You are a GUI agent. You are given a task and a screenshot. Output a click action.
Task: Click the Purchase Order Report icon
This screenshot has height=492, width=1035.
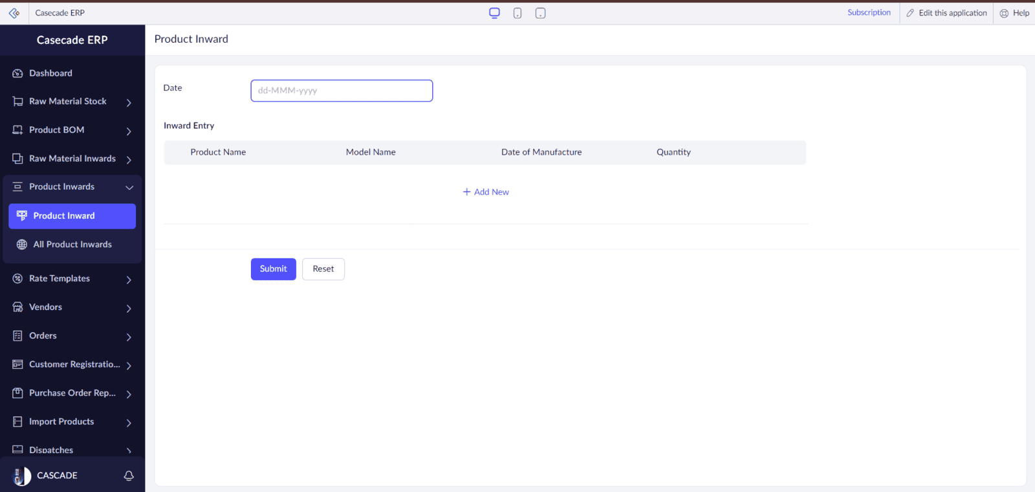click(x=17, y=393)
